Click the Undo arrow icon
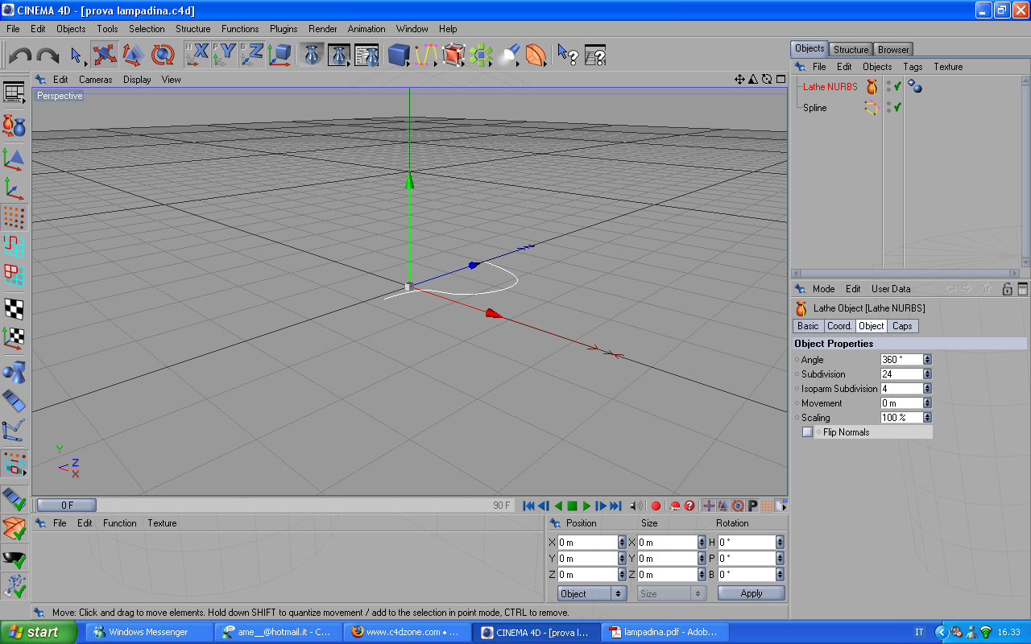The width and height of the screenshot is (1031, 644). click(20, 56)
